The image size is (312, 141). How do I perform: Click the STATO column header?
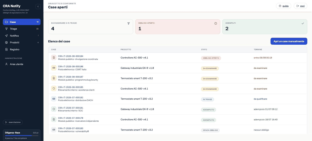coord(204,50)
